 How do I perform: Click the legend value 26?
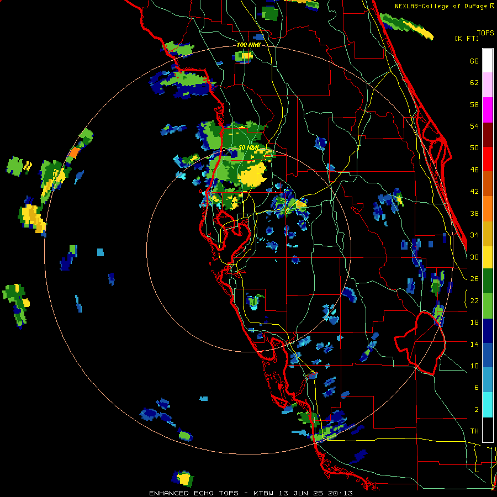pos(474,279)
